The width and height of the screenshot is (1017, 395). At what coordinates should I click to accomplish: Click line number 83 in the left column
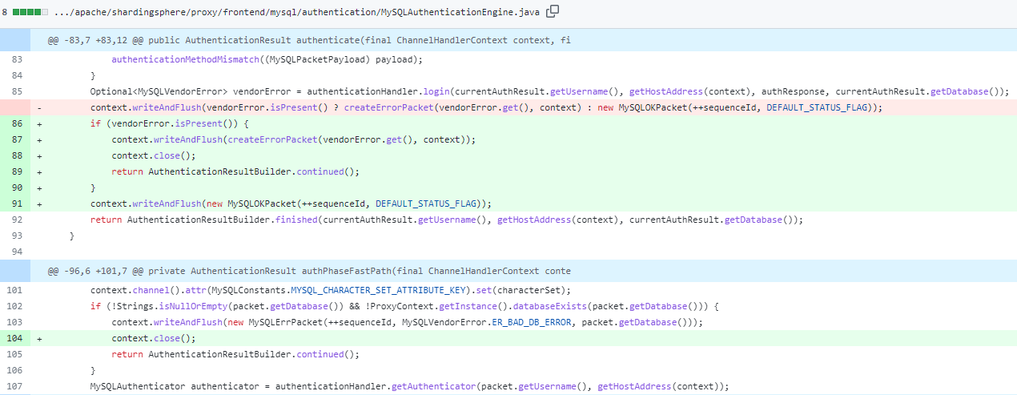[17, 59]
